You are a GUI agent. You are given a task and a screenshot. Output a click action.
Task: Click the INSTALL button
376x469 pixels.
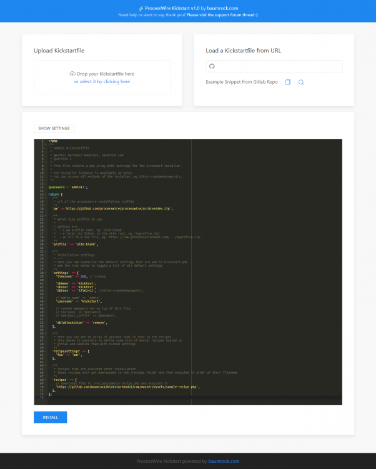click(50, 417)
